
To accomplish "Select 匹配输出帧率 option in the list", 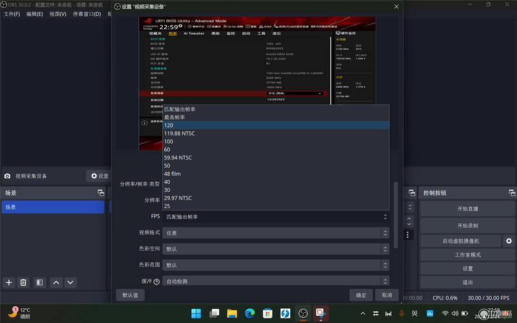I will click(276, 109).
